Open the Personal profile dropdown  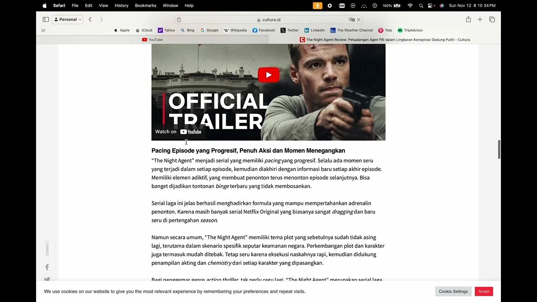click(68, 19)
